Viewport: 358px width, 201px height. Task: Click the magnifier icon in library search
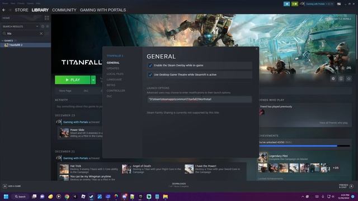(4, 33)
